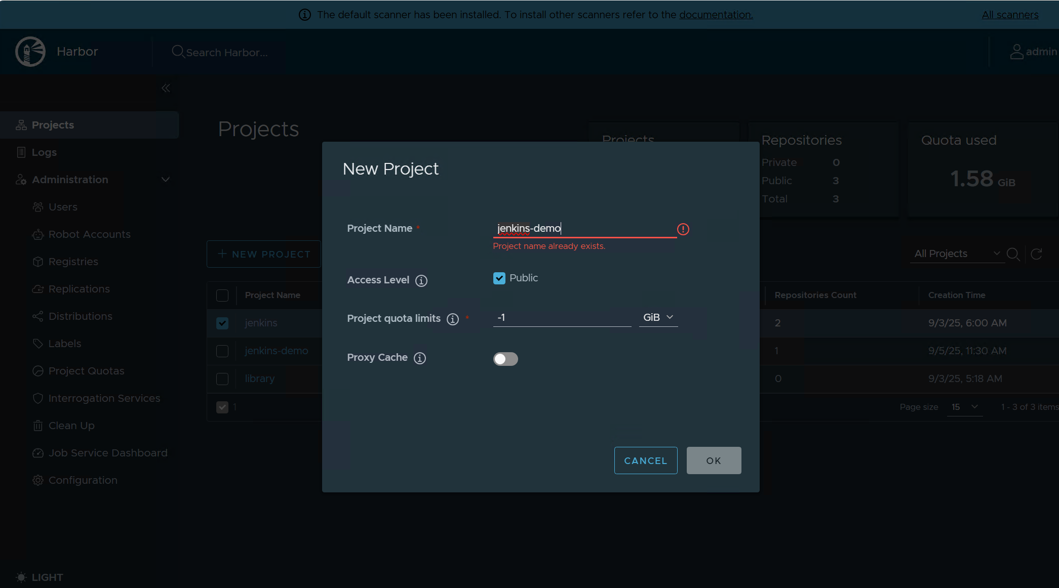Click the Proxy Cache info icon
This screenshot has height=588, width=1059.
pyautogui.click(x=419, y=358)
